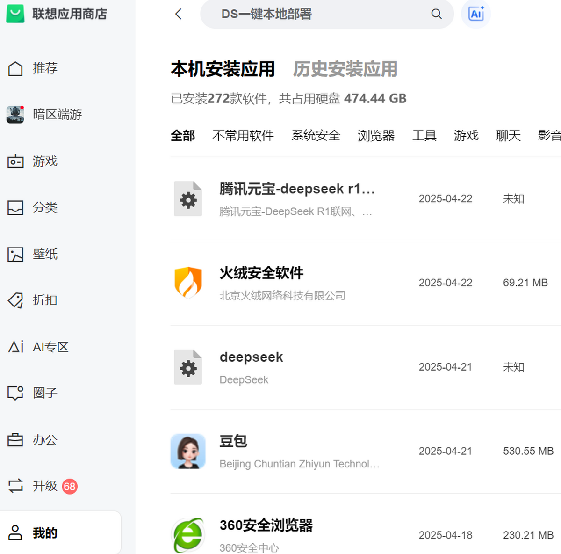The image size is (561, 554).
Task: Click the 豆包 avatar icon
Action: tap(188, 451)
